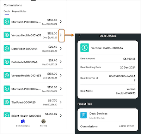Open TierPoint-D000425 deal via its chevron
The height and width of the screenshot is (134, 141).
tap(61, 102)
